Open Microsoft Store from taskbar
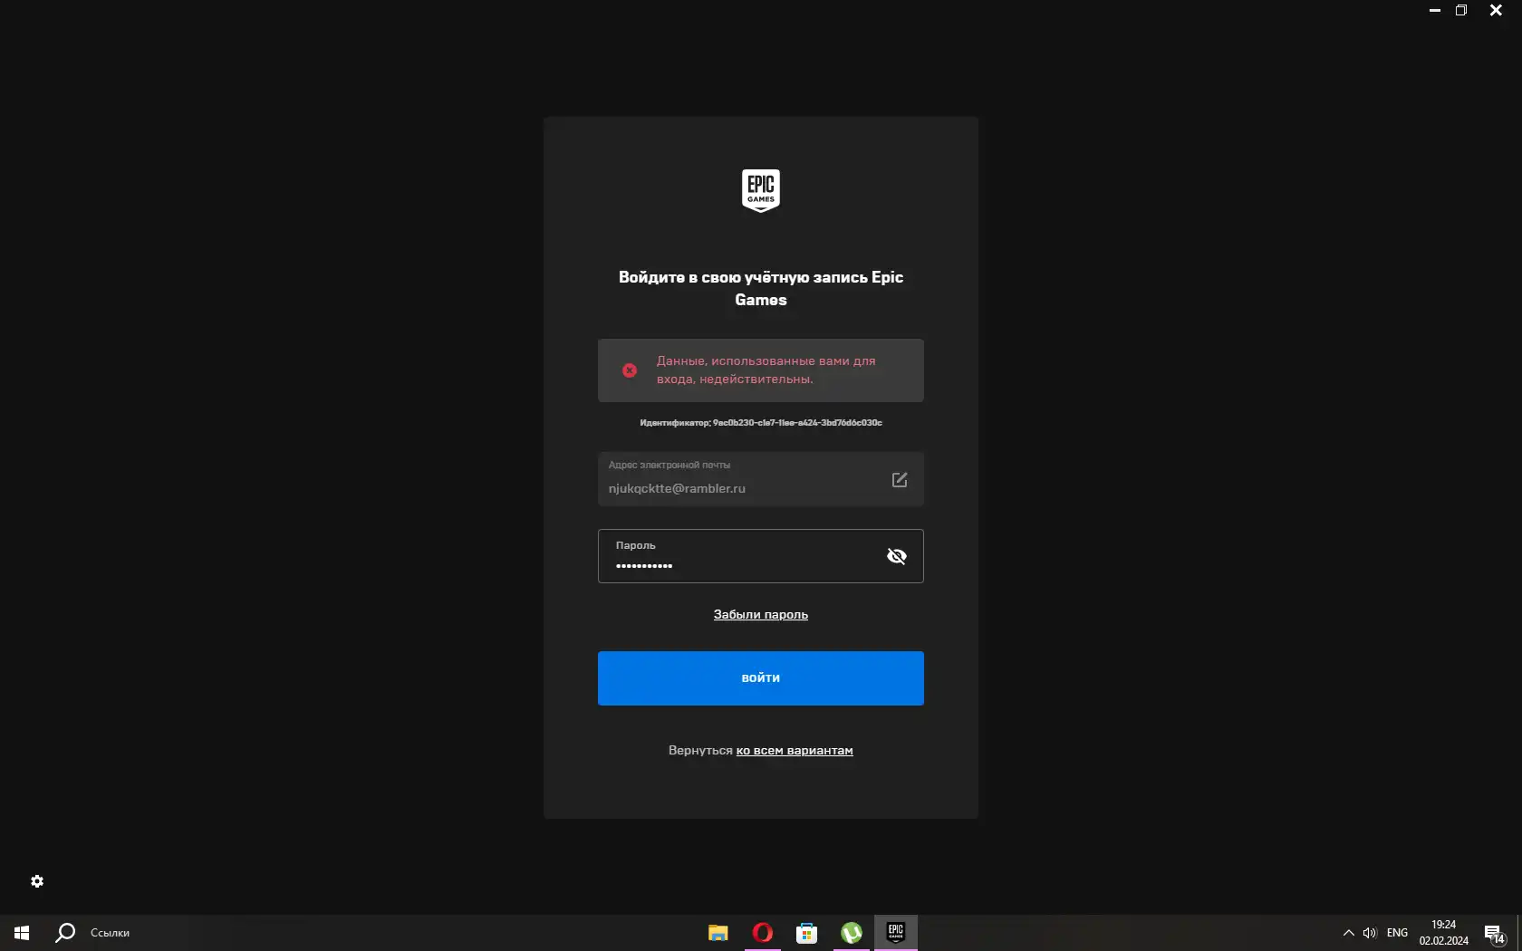The image size is (1522, 951). [807, 933]
